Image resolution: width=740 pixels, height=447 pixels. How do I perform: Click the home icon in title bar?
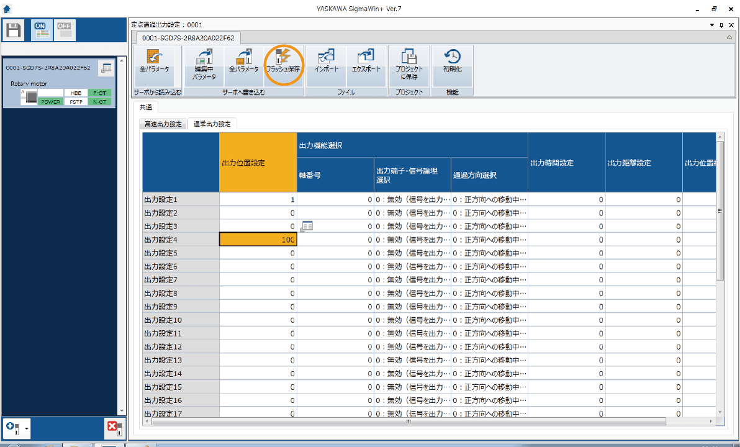(x=7, y=9)
